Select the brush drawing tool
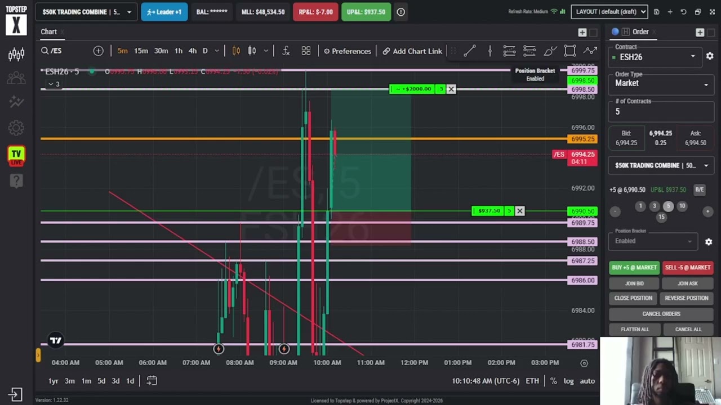This screenshot has height=405, width=721. tap(550, 51)
